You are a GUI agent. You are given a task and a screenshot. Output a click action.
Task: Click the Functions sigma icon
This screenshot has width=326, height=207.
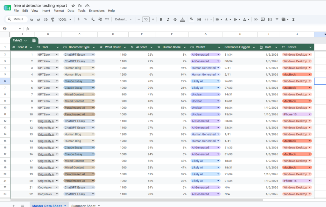click(293, 19)
